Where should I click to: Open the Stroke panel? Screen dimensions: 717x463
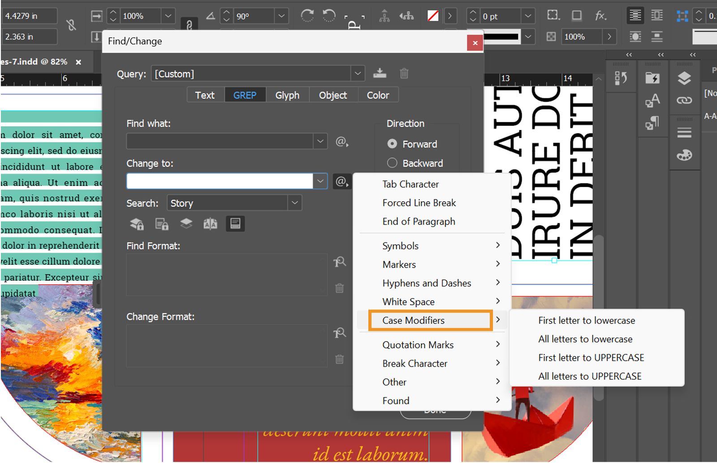point(684,133)
